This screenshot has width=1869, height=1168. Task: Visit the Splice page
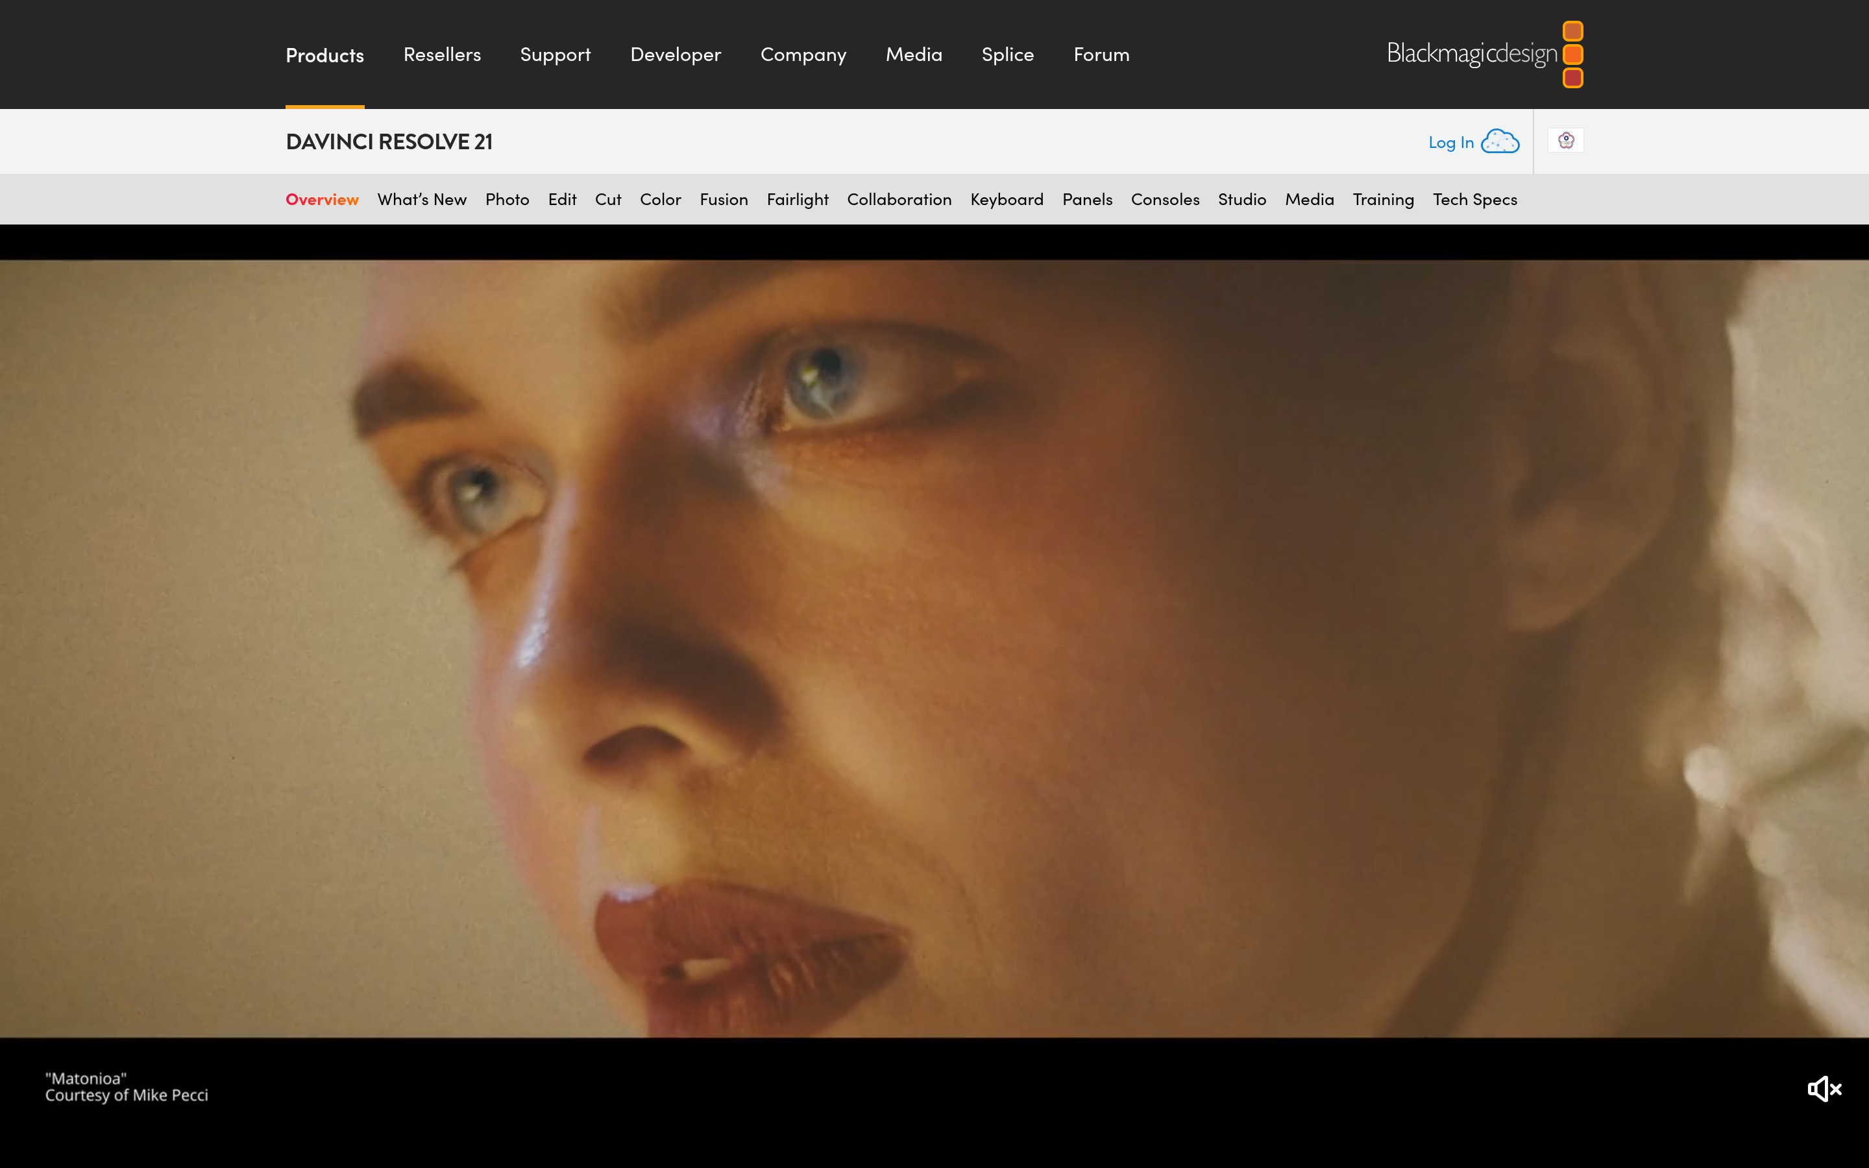click(x=1007, y=55)
